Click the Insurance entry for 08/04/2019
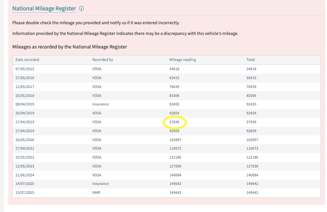The width and height of the screenshot is (327, 212). pos(100,104)
